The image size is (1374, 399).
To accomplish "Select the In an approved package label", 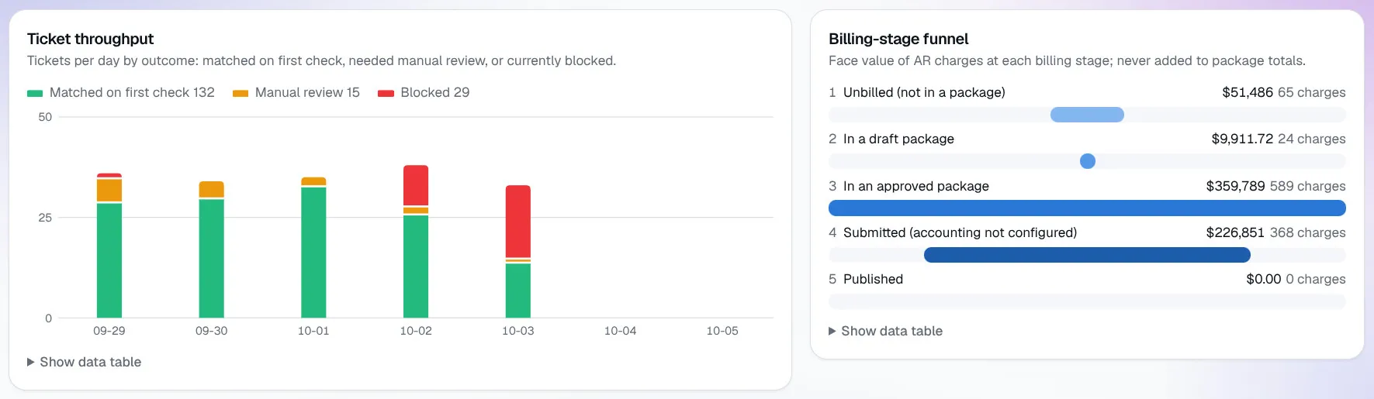I will pyautogui.click(x=916, y=186).
